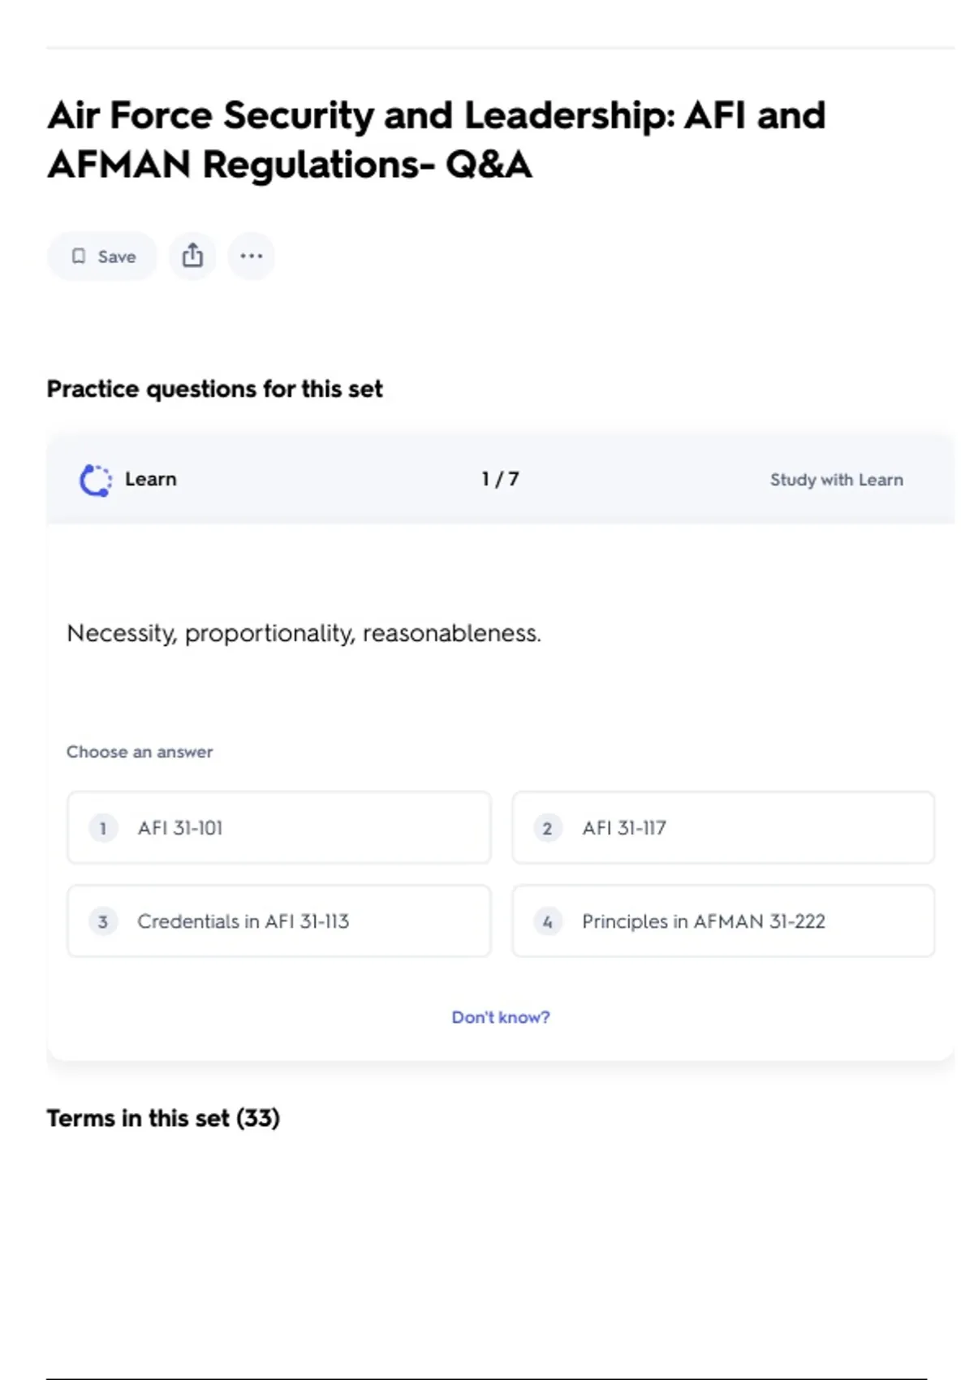
Task: Pick Credentials in AFI 31-113 answer
Action: pos(243,921)
